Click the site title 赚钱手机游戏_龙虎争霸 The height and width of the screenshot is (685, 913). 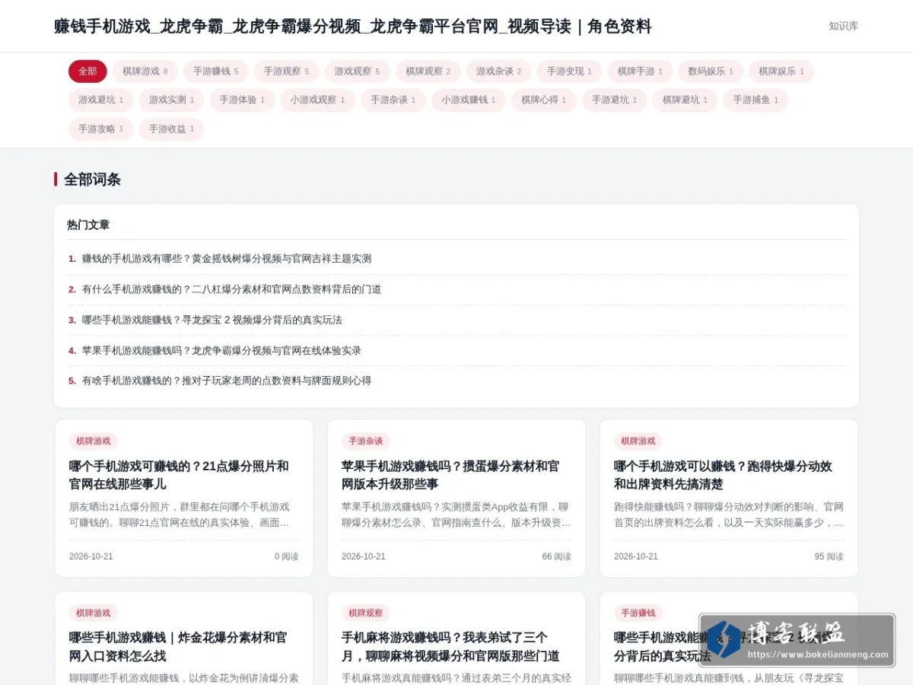(x=353, y=27)
